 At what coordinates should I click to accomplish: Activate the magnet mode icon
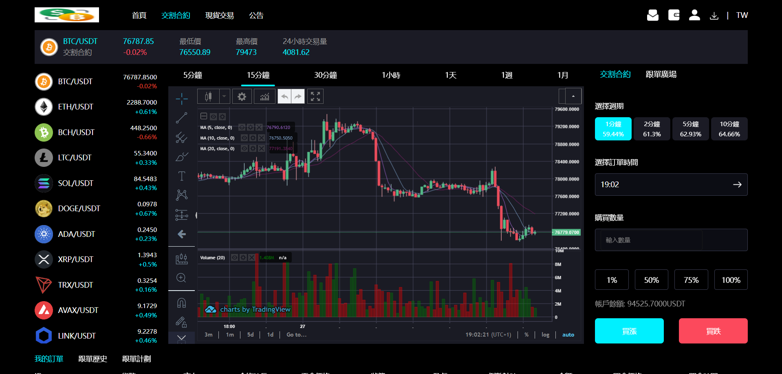tap(182, 303)
